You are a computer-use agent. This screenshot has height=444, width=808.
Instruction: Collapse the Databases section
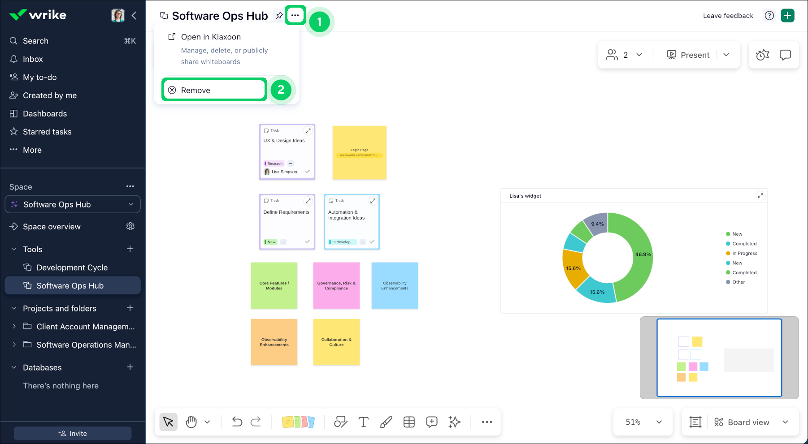point(14,367)
